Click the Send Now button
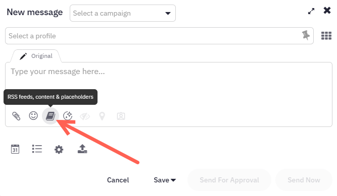This screenshot has height=196, width=337. click(x=304, y=180)
